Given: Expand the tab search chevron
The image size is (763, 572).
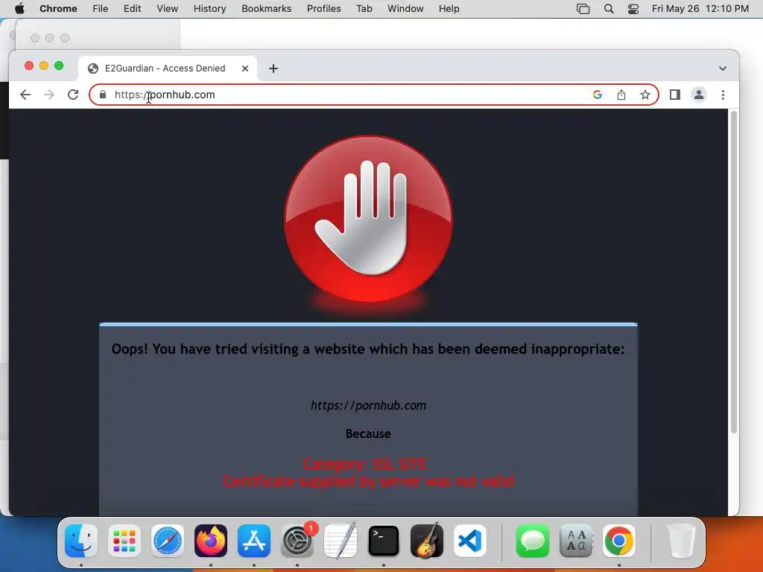Looking at the screenshot, I should click(723, 69).
